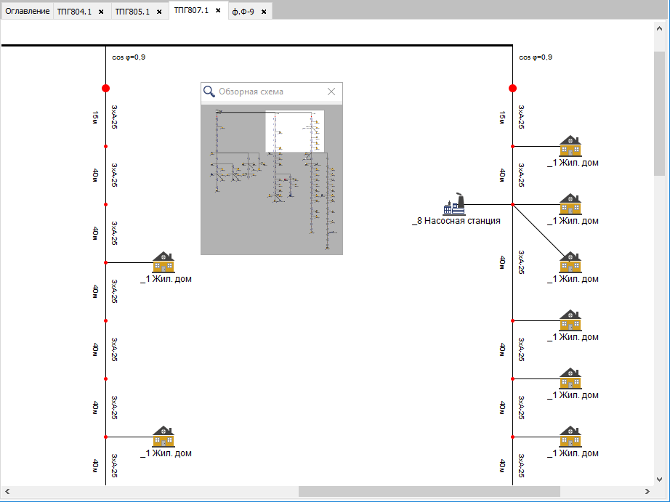Select the lower house on the left feeder
Screen dimensions: 670x502
164,437
